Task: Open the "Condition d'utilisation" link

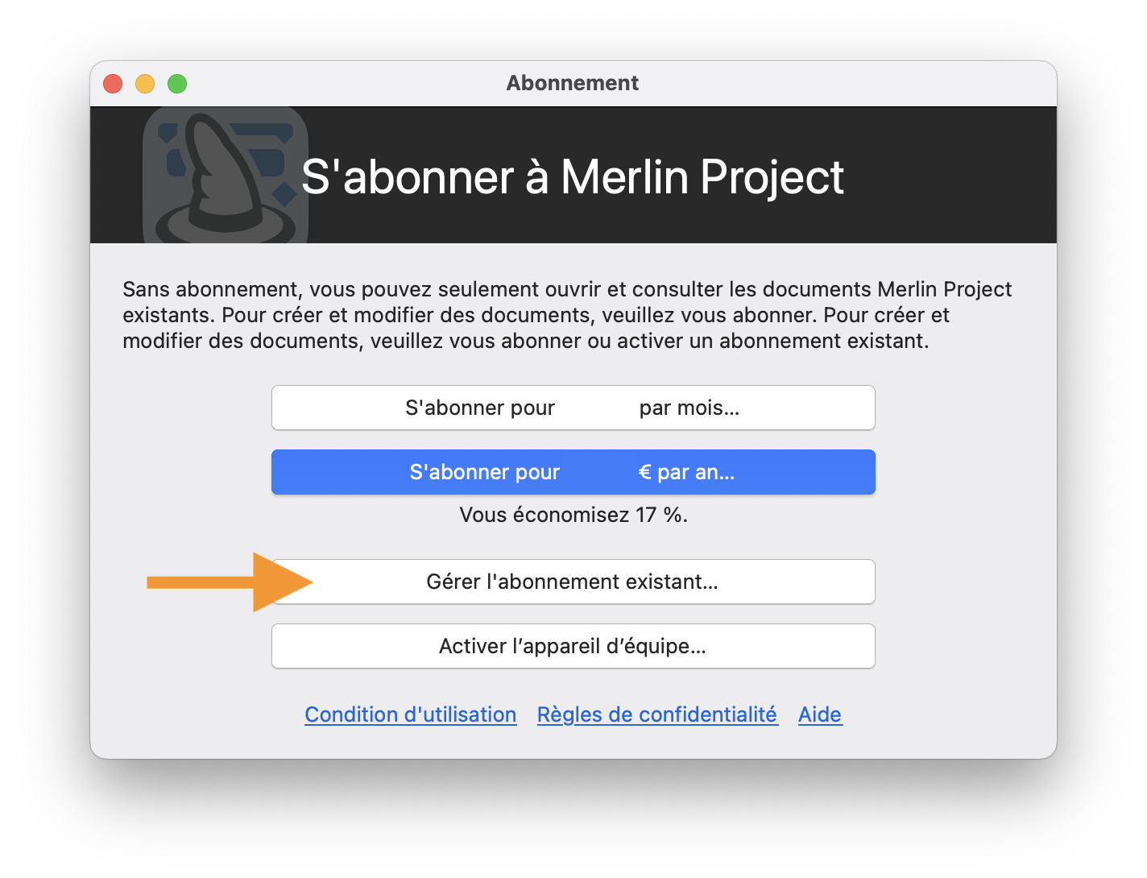Action: 410,714
